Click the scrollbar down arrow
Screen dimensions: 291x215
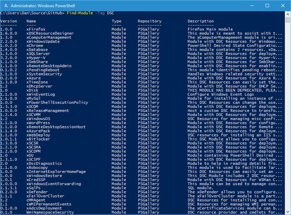pyautogui.click(x=288, y=212)
